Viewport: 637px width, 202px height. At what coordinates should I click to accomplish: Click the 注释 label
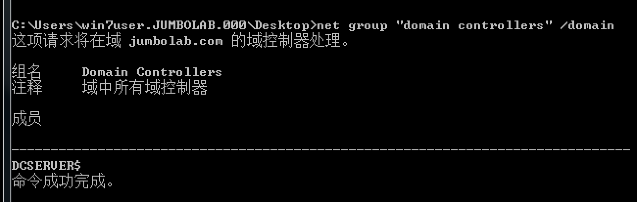pos(26,88)
